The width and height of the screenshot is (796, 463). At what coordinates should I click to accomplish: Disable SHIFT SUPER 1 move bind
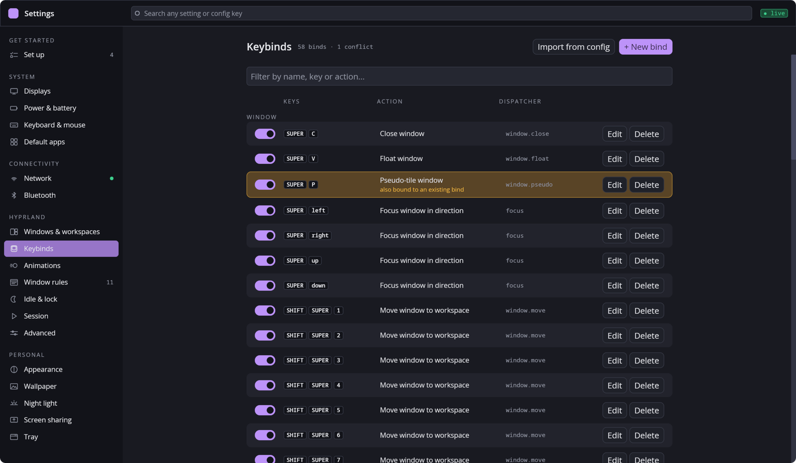265,310
